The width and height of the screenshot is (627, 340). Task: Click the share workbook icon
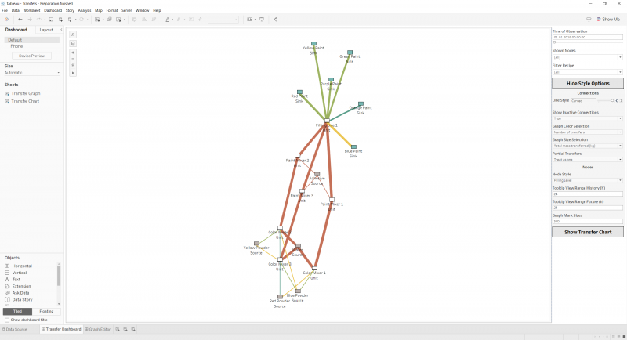click(276, 19)
